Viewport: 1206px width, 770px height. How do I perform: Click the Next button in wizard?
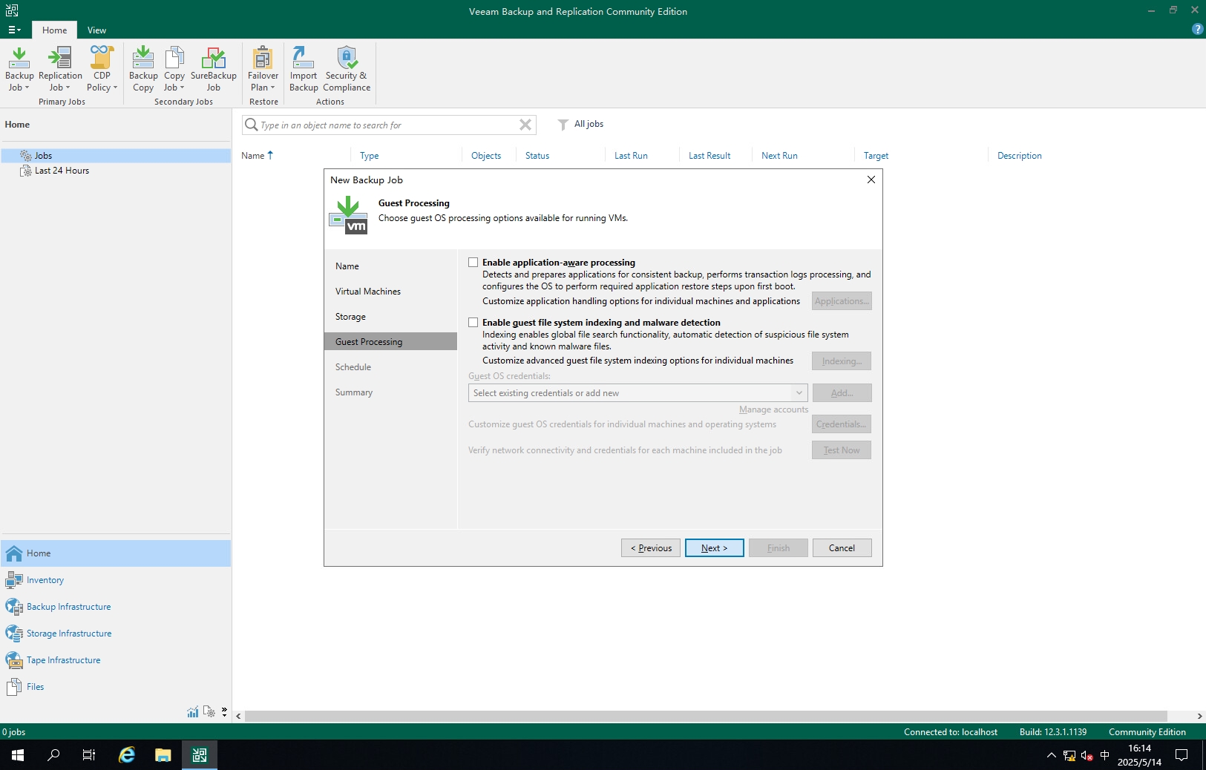click(x=714, y=548)
